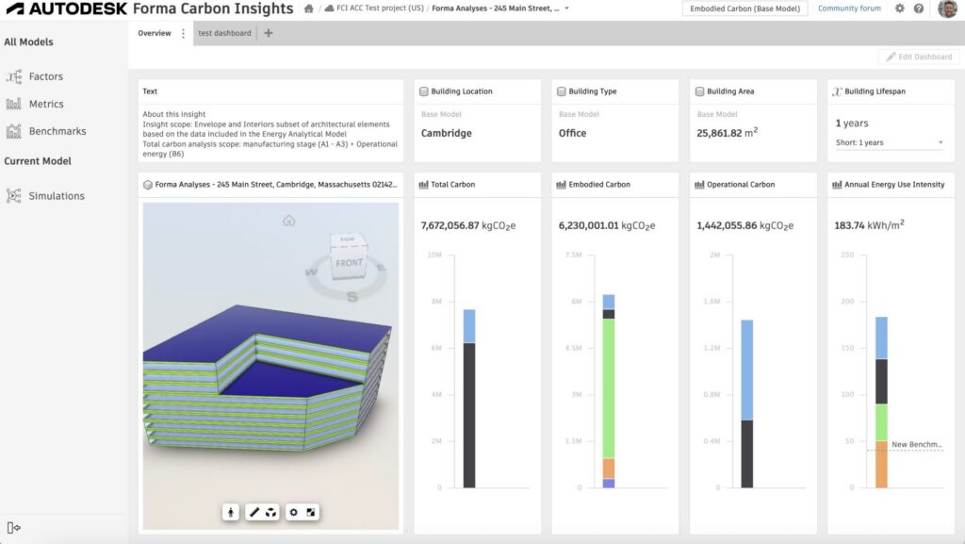
Task: Expand the Building Lifespan dropdown
Action: pos(940,143)
